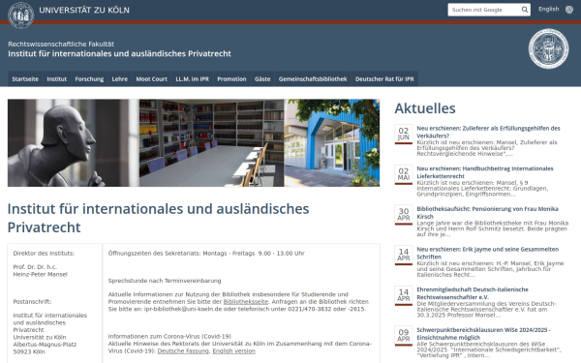Click the globe language icon
The width and height of the screenshot is (581, 363).
[x=569, y=10]
